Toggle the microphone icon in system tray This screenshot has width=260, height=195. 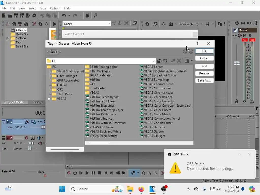click(204, 189)
